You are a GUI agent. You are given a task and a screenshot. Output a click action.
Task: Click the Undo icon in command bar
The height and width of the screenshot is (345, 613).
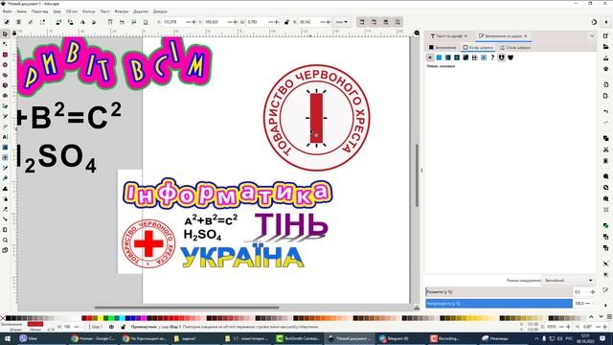[x=605, y=112]
